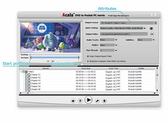Viewport: 168px width, 124px height.
Task: Open help with the question mark button
Action: coord(80,101)
